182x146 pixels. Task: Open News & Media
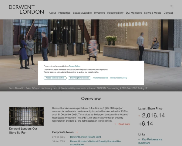pyautogui.click(x=153, y=13)
